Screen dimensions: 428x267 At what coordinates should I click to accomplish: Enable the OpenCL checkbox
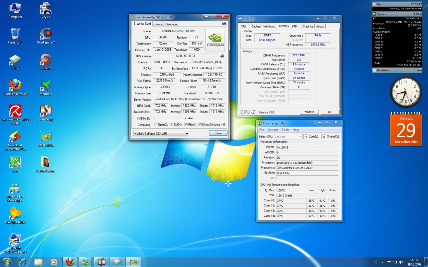155,125
